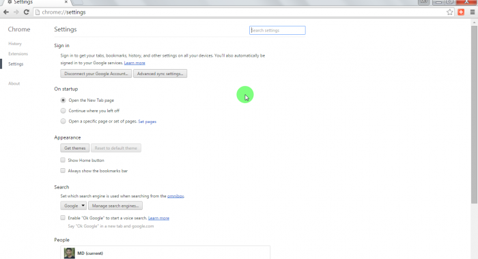Click the page icon in address bar
The image size is (478, 259).
click(38, 12)
